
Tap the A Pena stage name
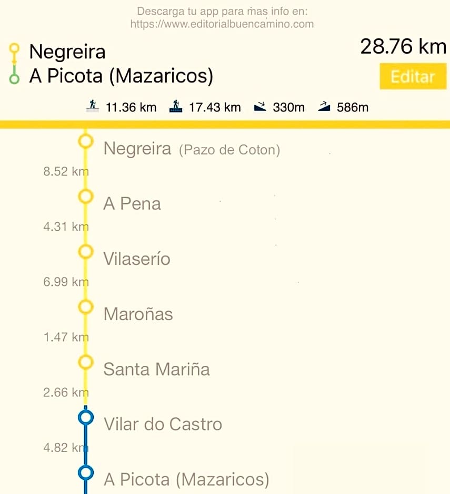coord(132,204)
